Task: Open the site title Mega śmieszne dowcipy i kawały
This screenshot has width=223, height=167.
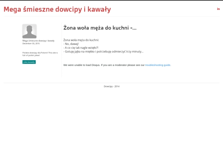Action: 57,9
